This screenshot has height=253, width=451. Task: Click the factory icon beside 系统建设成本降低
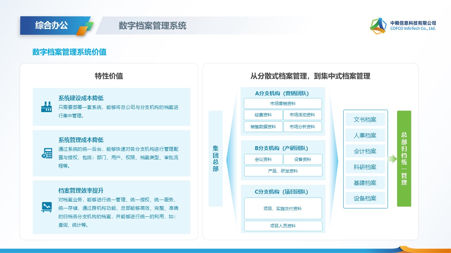(x=46, y=107)
